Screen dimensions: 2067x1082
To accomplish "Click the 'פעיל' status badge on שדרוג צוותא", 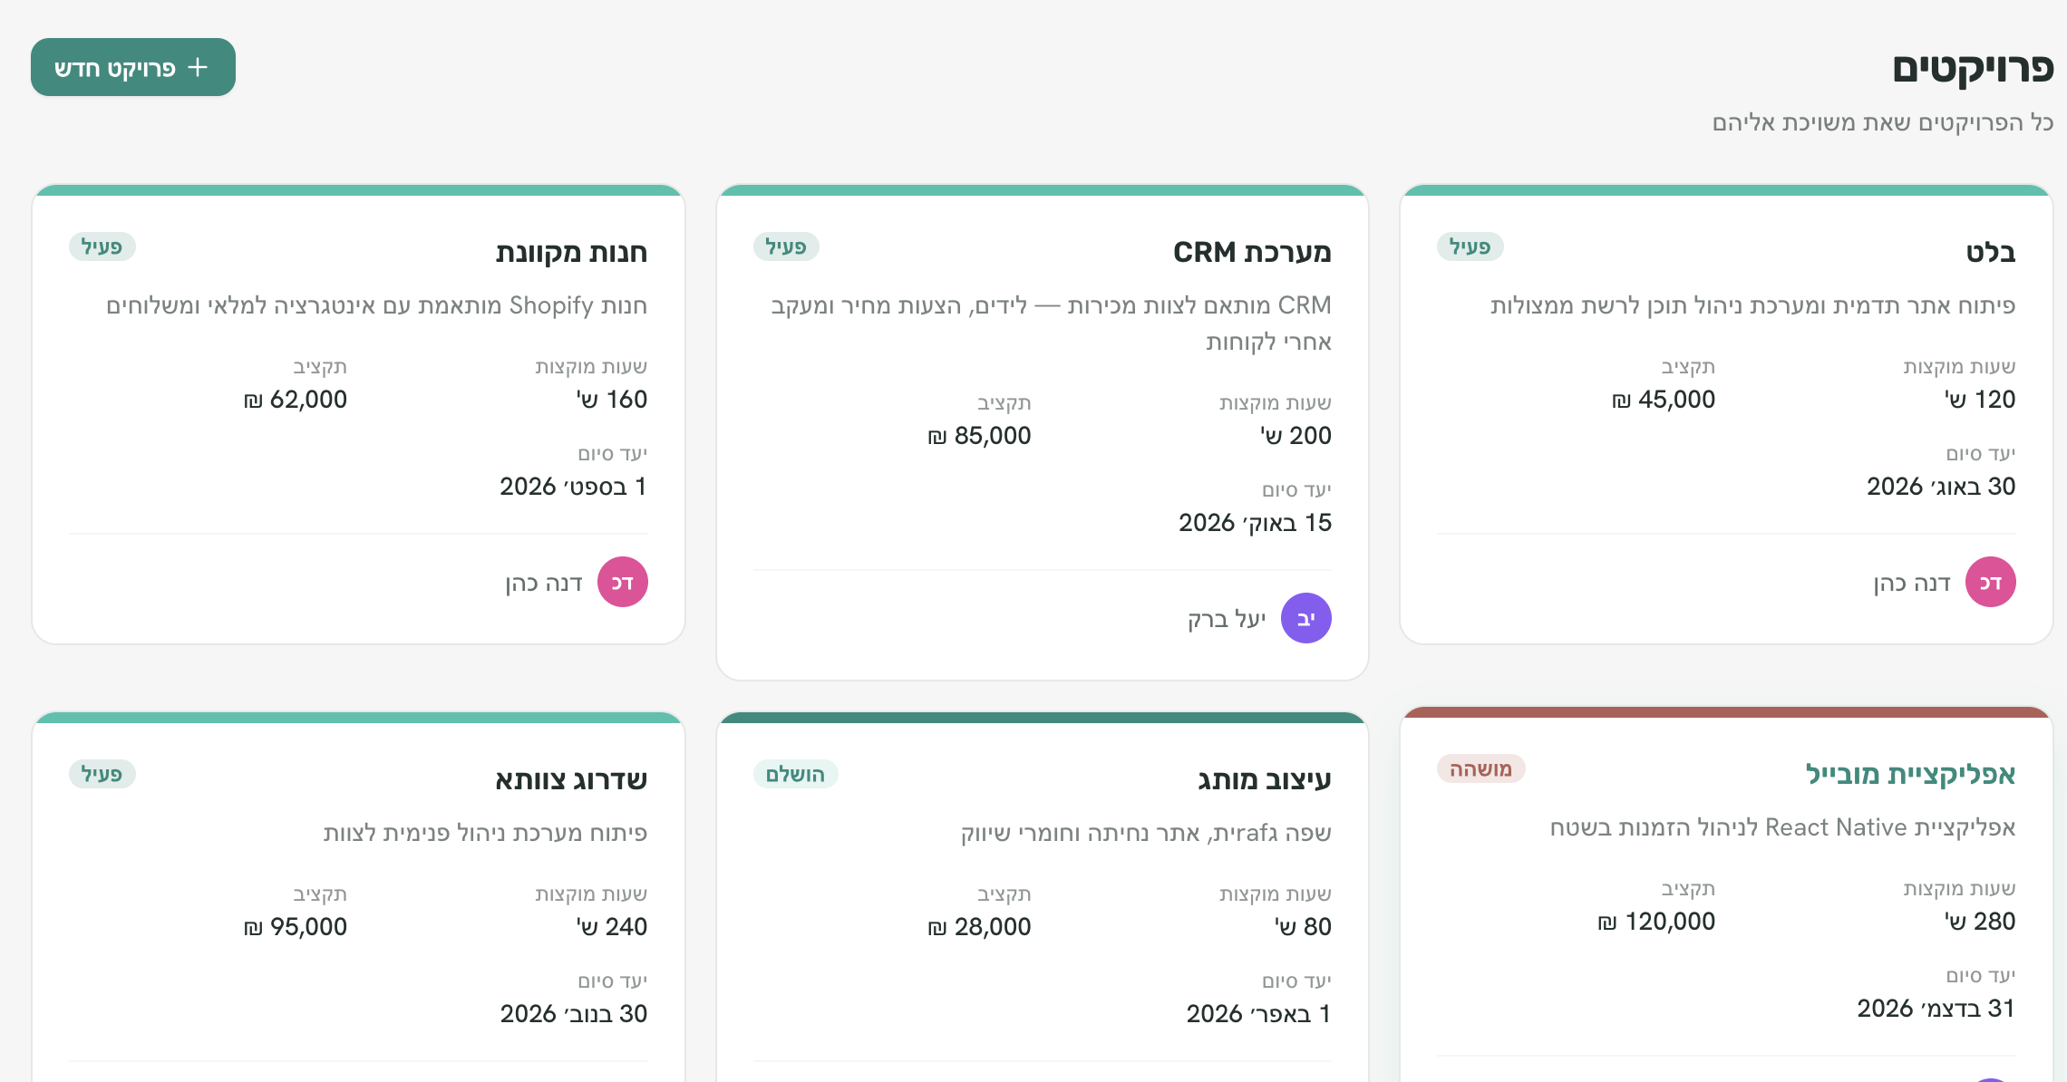I will pyautogui.click(x=102, y=774).
